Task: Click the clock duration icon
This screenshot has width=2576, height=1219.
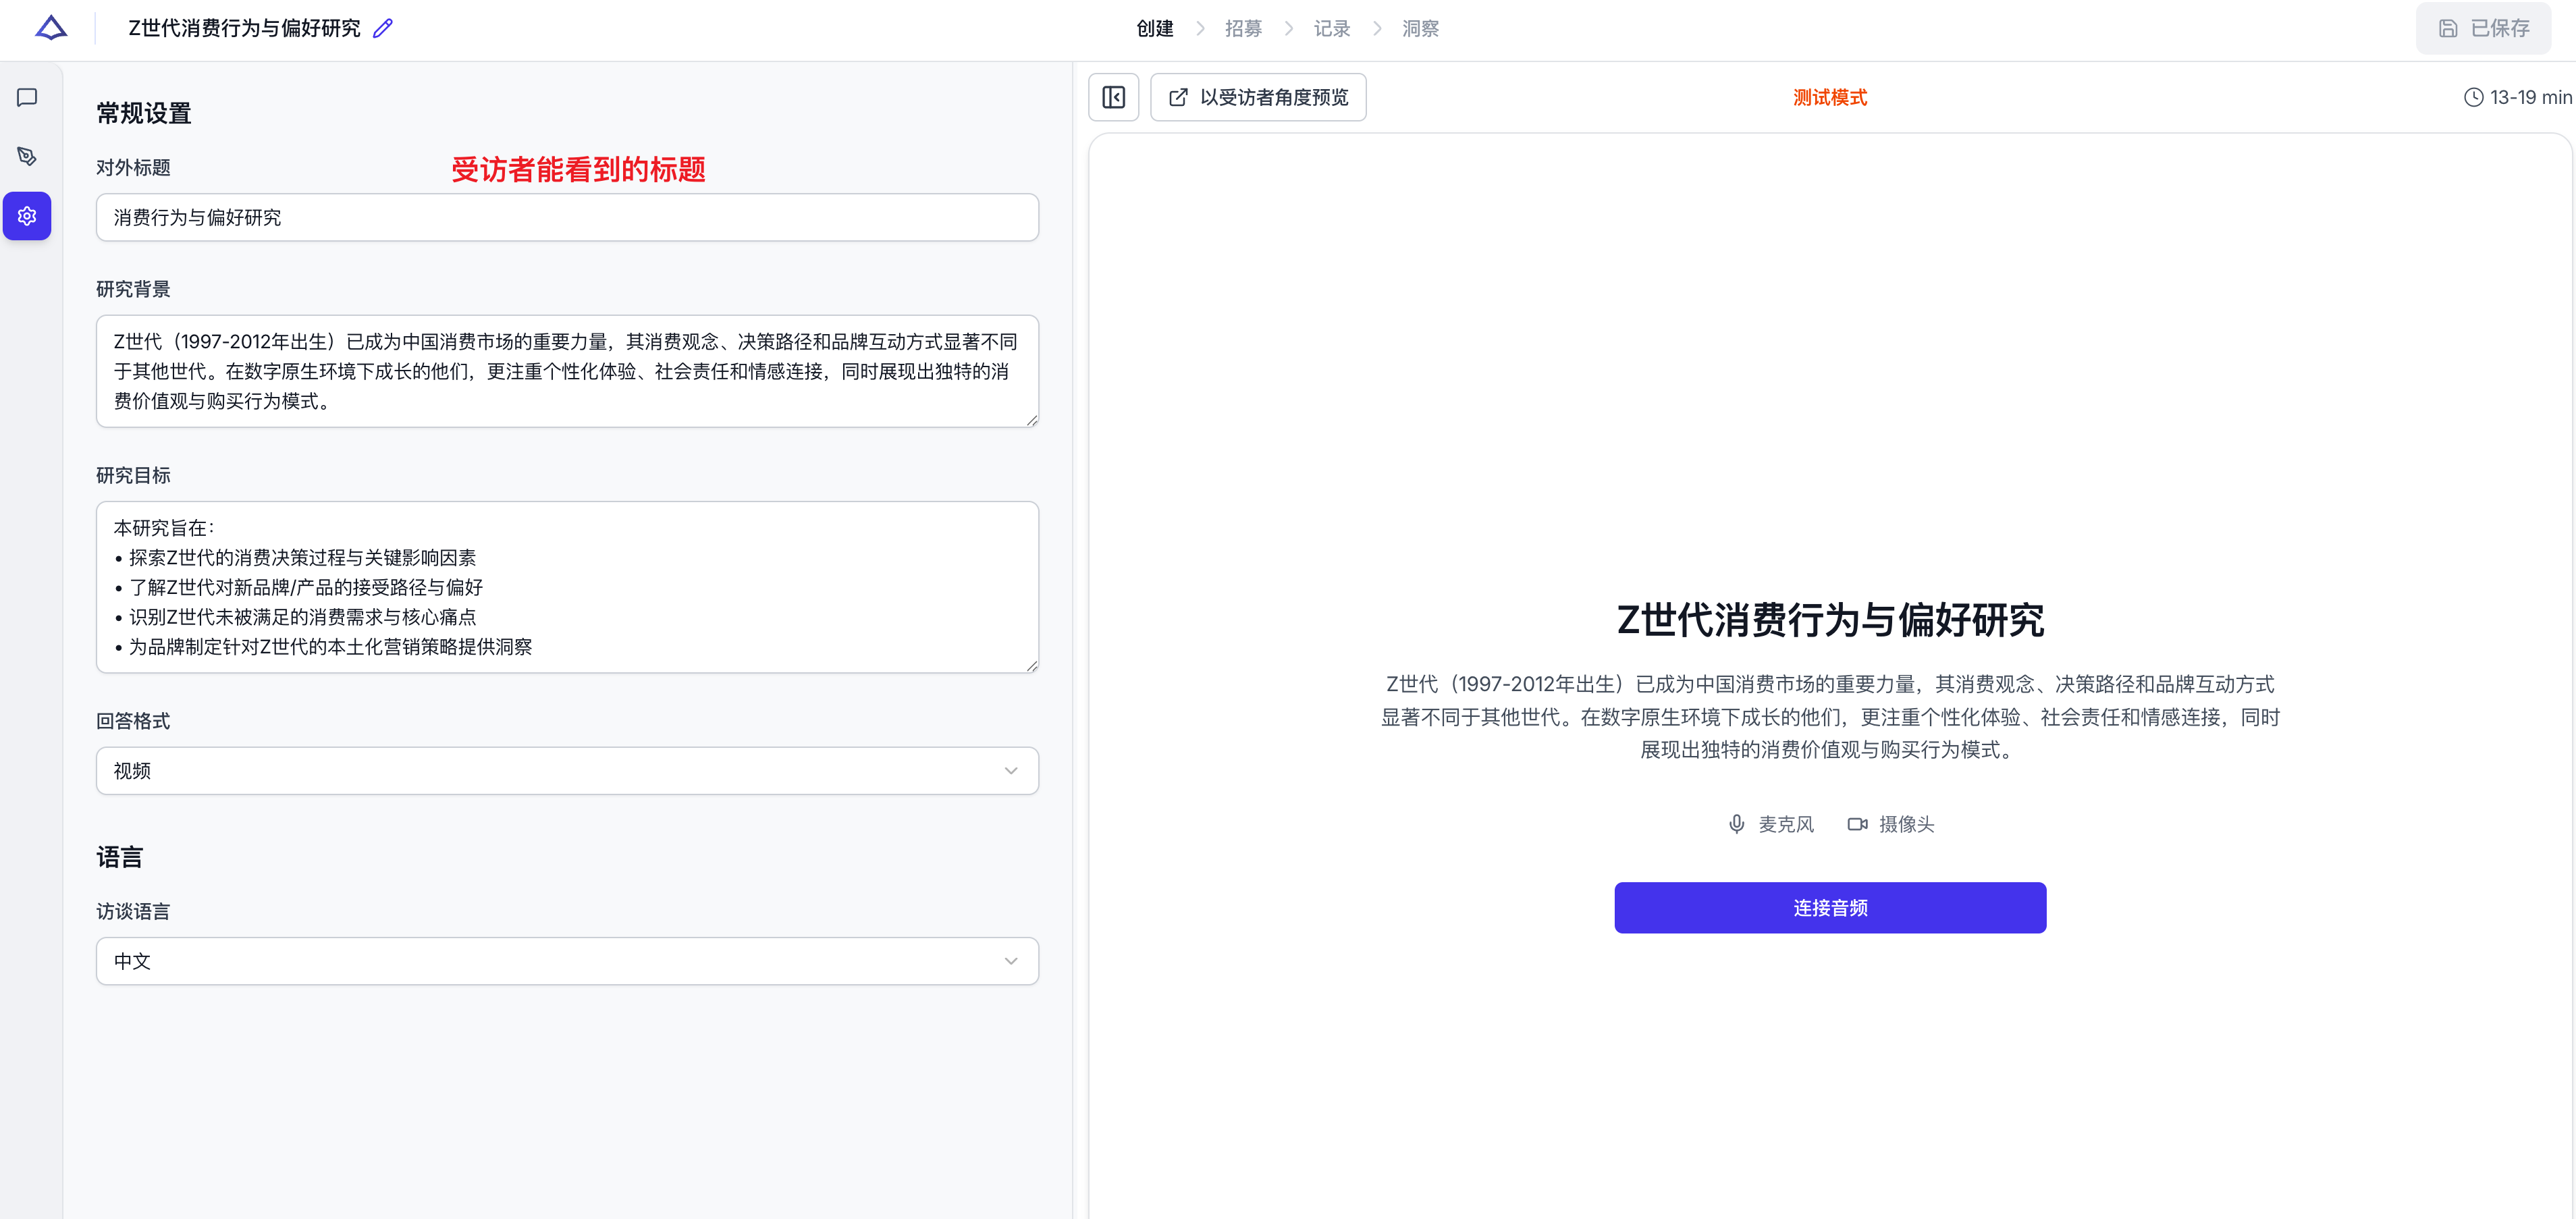Action: (x=2473, y=97)
